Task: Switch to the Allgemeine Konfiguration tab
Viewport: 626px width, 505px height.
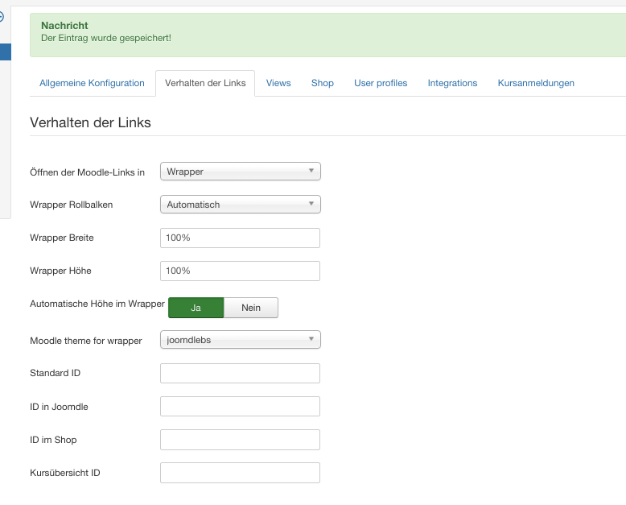Action: 92,83
